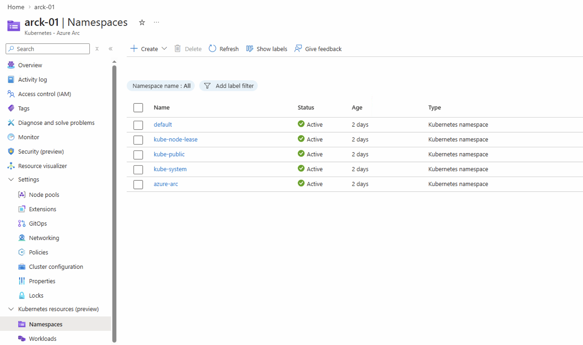The image size is (583, 345).
Task: Toggle the select-all header checkbox
Action: pos(138,108)
